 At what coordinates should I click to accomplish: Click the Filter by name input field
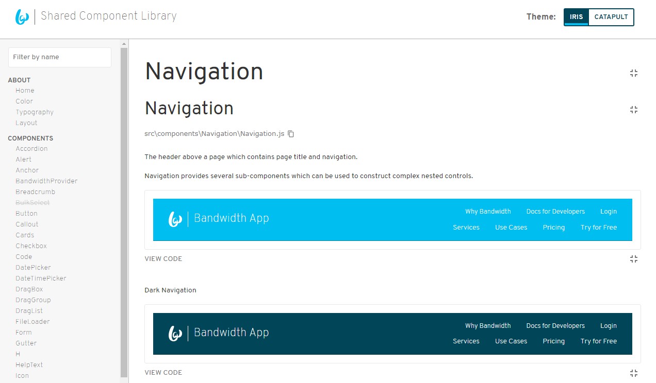tap(59, 57)
